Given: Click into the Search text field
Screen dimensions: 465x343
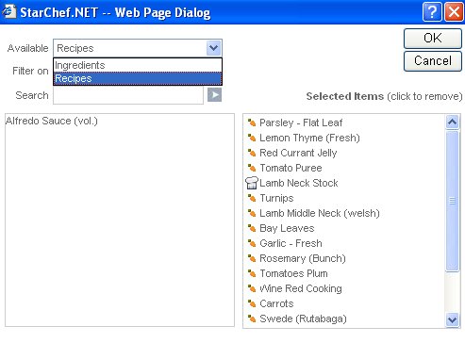Looking at the screenshot, I should (128, 95).
